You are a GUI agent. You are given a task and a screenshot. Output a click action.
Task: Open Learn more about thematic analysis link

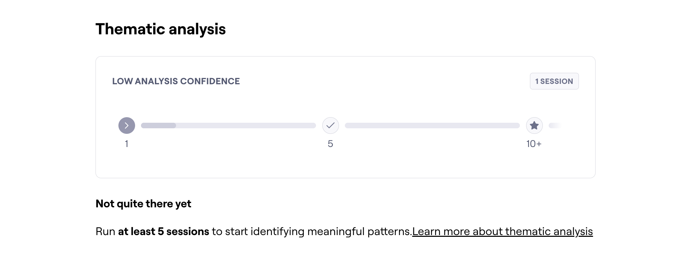502,231
